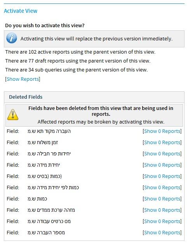Screen dimensions: 190x251
Task: Show reports for מס כרטיס עבודה field
Action: (162, 221)
